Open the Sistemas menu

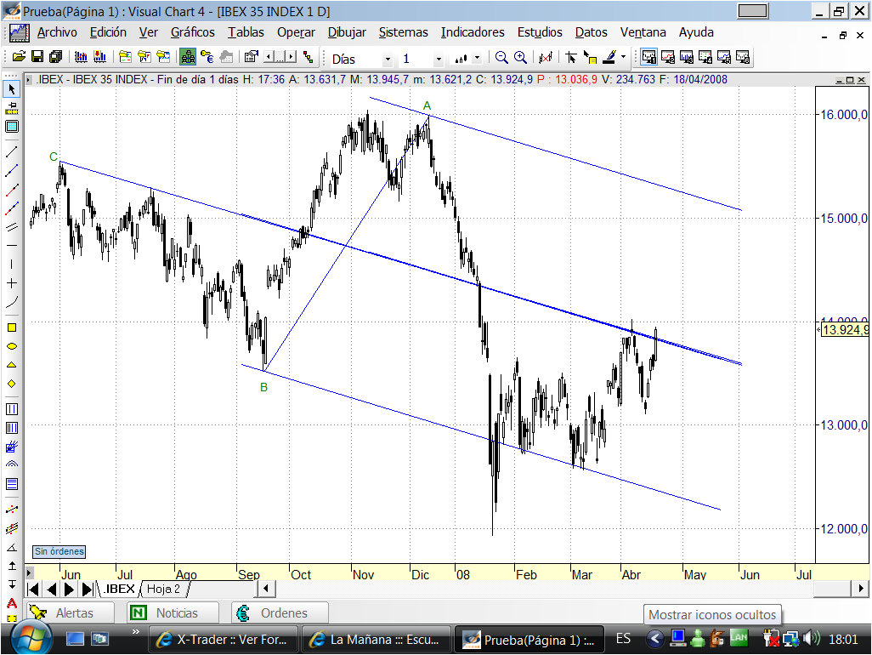tap(403, 32)
